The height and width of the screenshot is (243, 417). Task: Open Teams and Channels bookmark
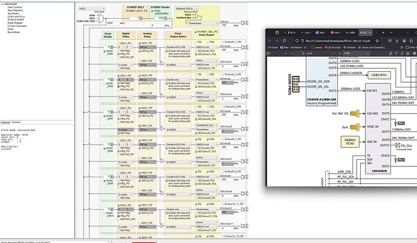(x=372, y=47)
